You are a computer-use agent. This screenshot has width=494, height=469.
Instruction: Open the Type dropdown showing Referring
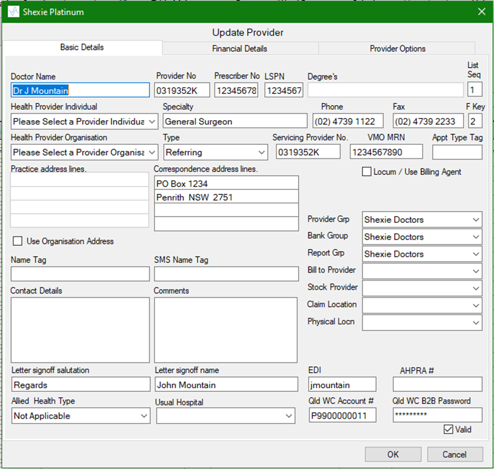click(x=262, y=152)
